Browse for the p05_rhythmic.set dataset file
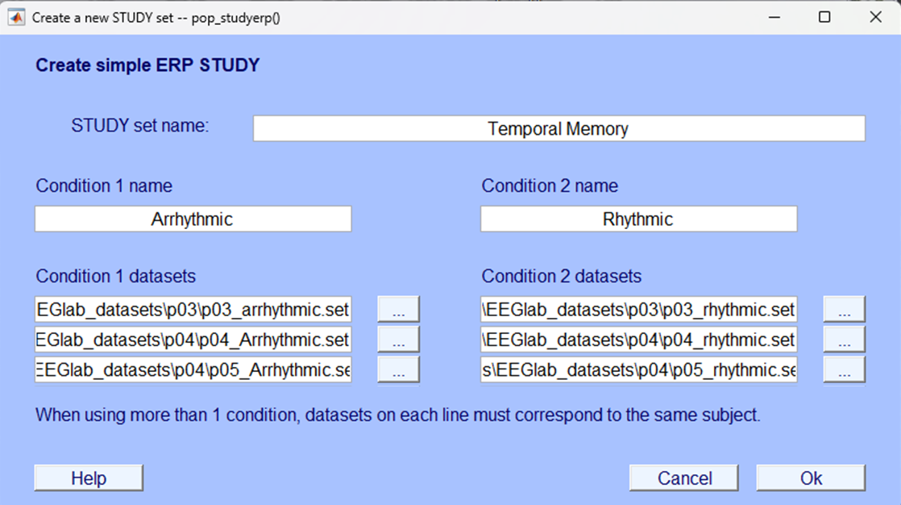Screen dimensions: 901x505 pyautogui.click(x=844, y=369)
